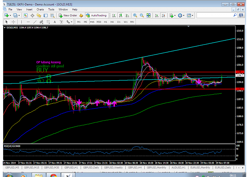
Task: Select the vertical line tool
Action: tap(21, 22)
